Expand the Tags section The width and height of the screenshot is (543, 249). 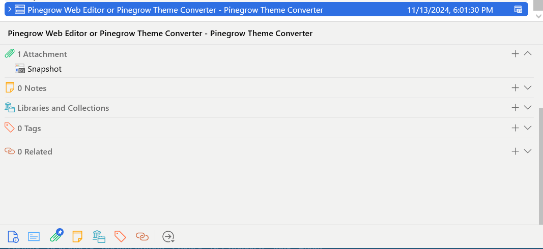pos(528,128)
